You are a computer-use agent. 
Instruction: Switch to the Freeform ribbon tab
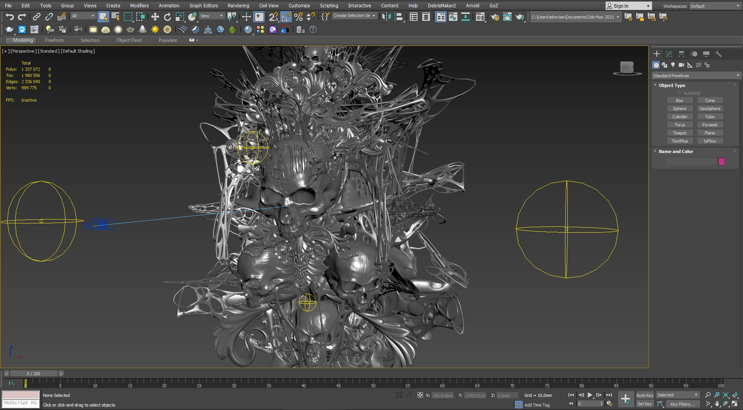click(x=54, y=40)
